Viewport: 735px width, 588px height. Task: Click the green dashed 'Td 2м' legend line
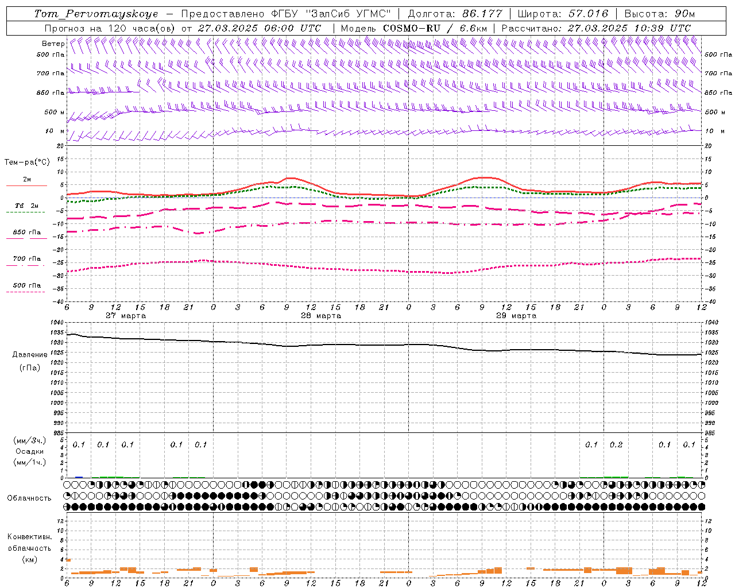pyautogui.click(x=25, y=212)
